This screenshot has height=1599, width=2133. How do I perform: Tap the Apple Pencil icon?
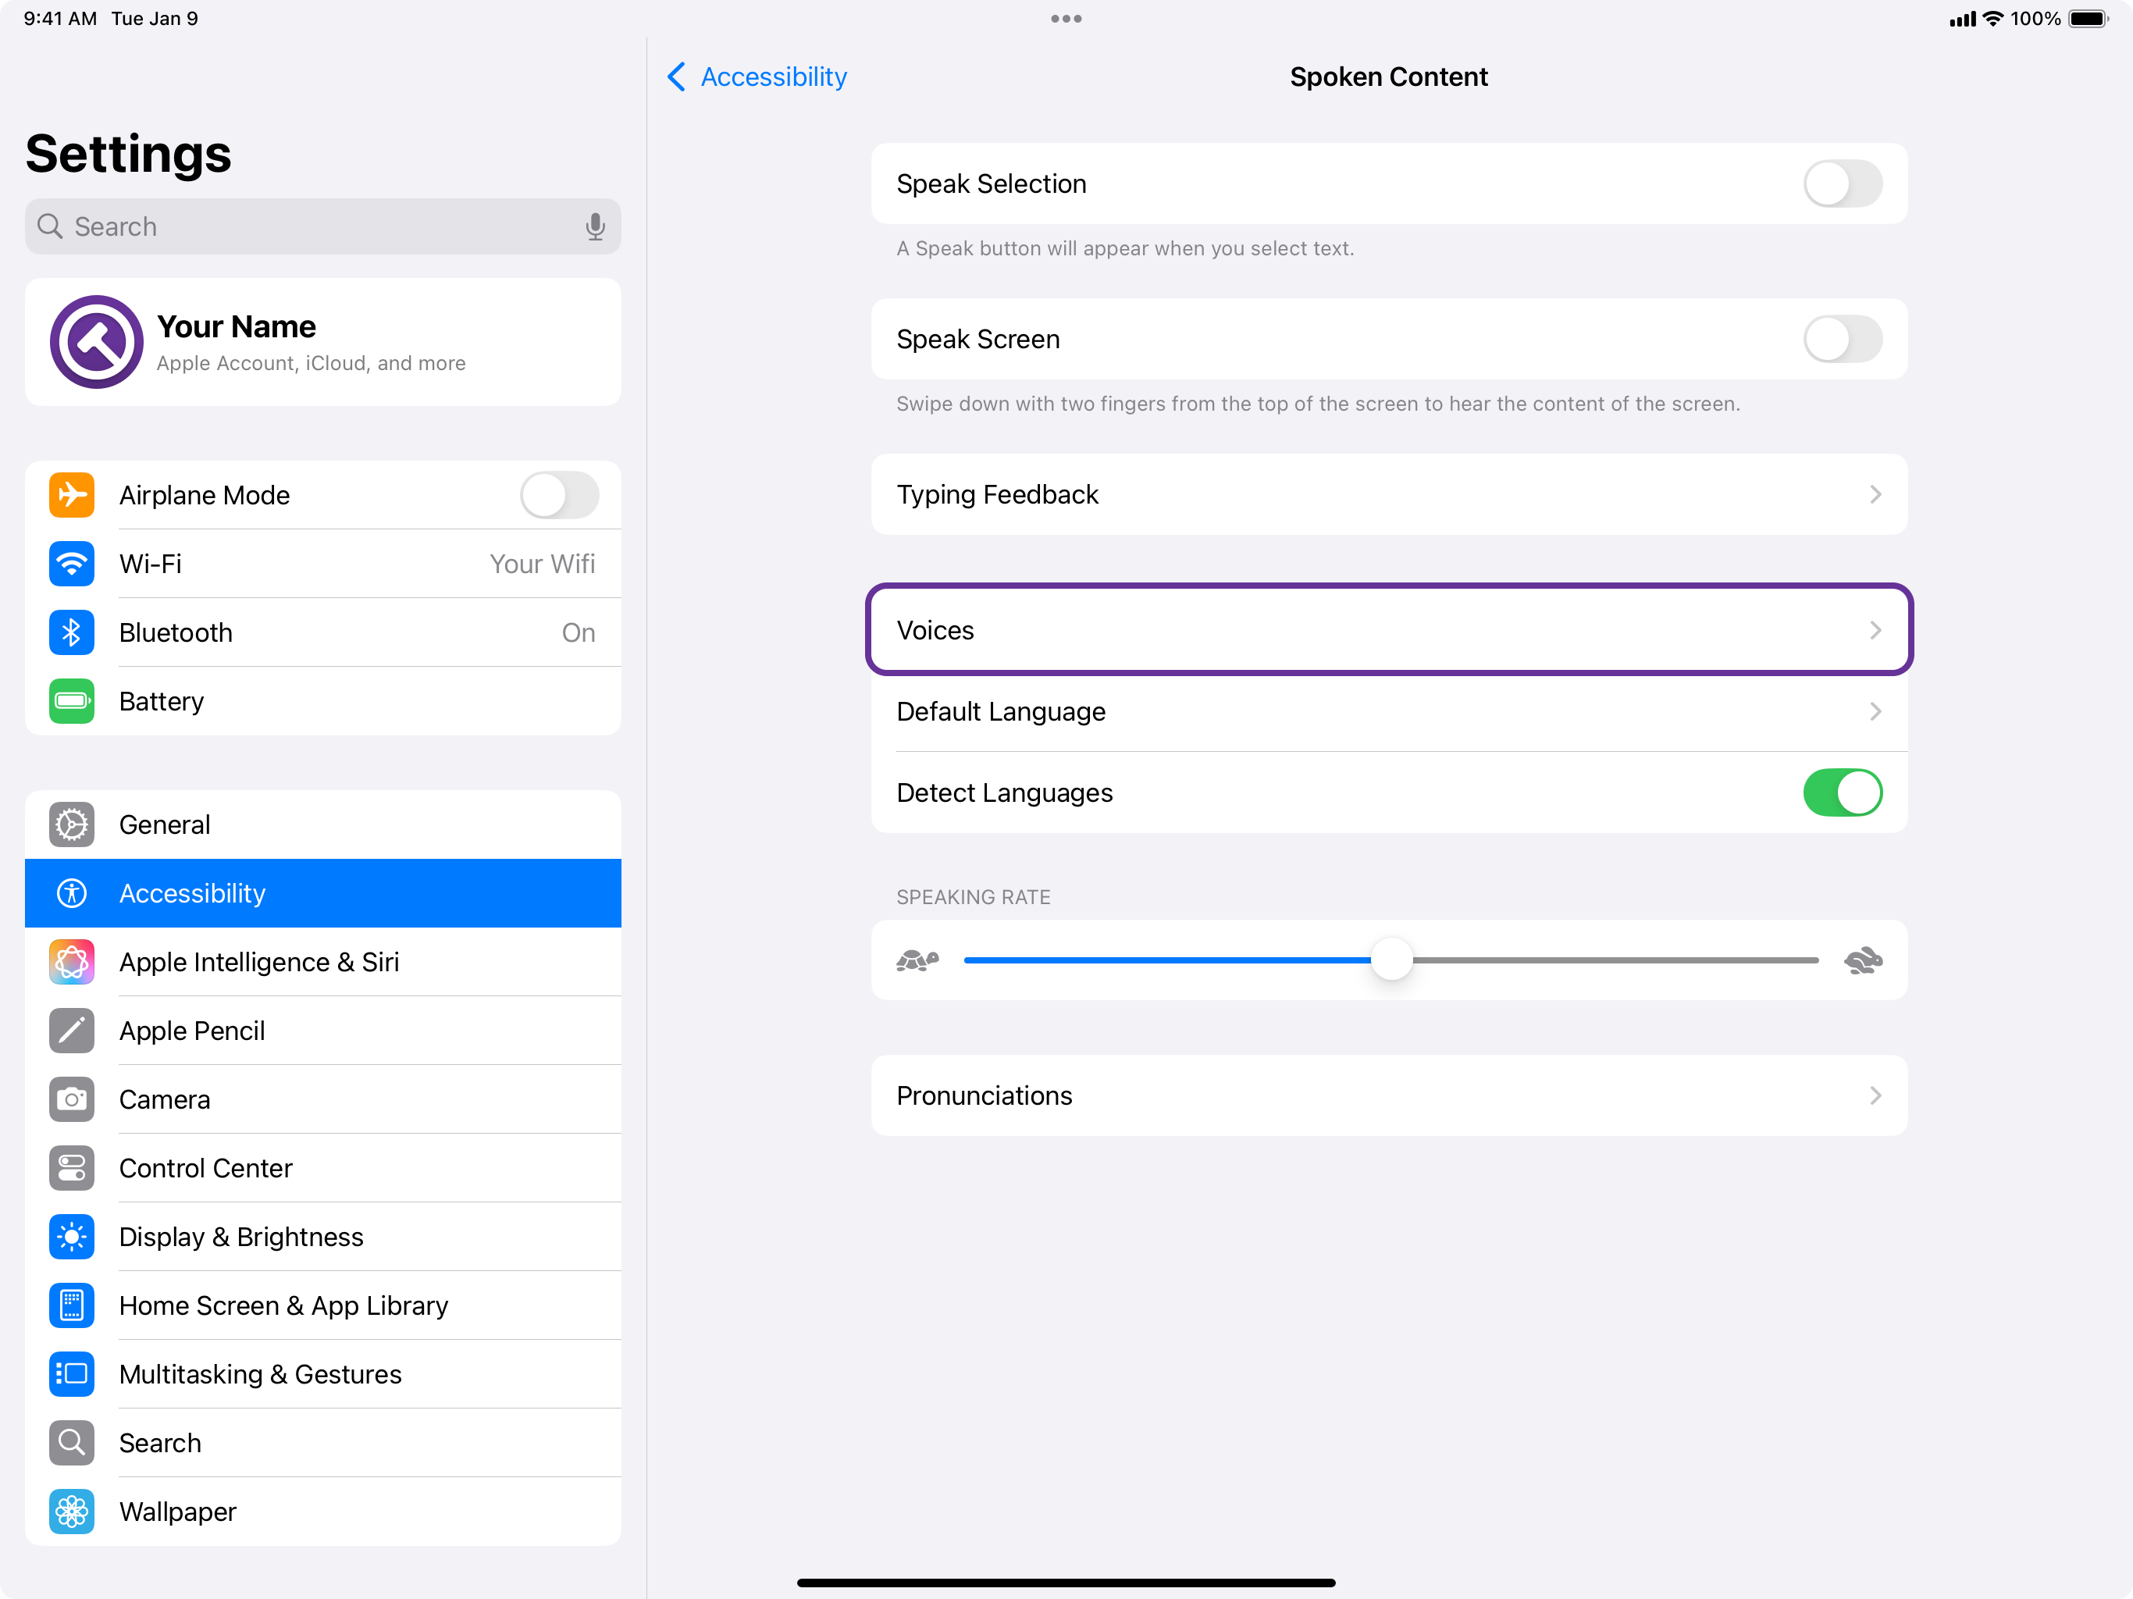pos(73,1031)
